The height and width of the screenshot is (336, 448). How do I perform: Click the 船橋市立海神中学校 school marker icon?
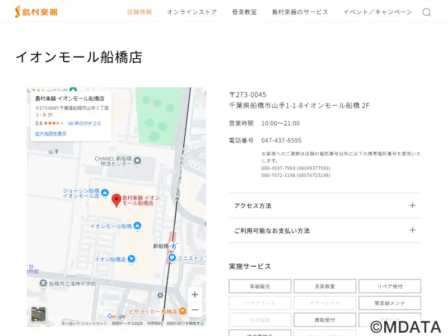point(43,283)
